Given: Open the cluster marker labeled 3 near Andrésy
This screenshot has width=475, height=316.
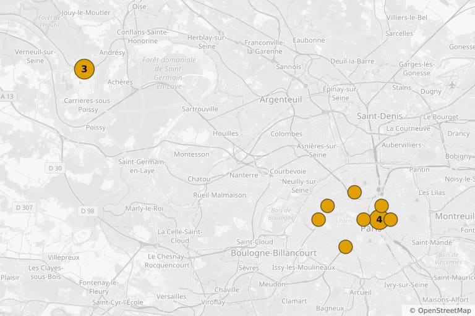Looking at the screenshot, I should click(x=84, y=69).
